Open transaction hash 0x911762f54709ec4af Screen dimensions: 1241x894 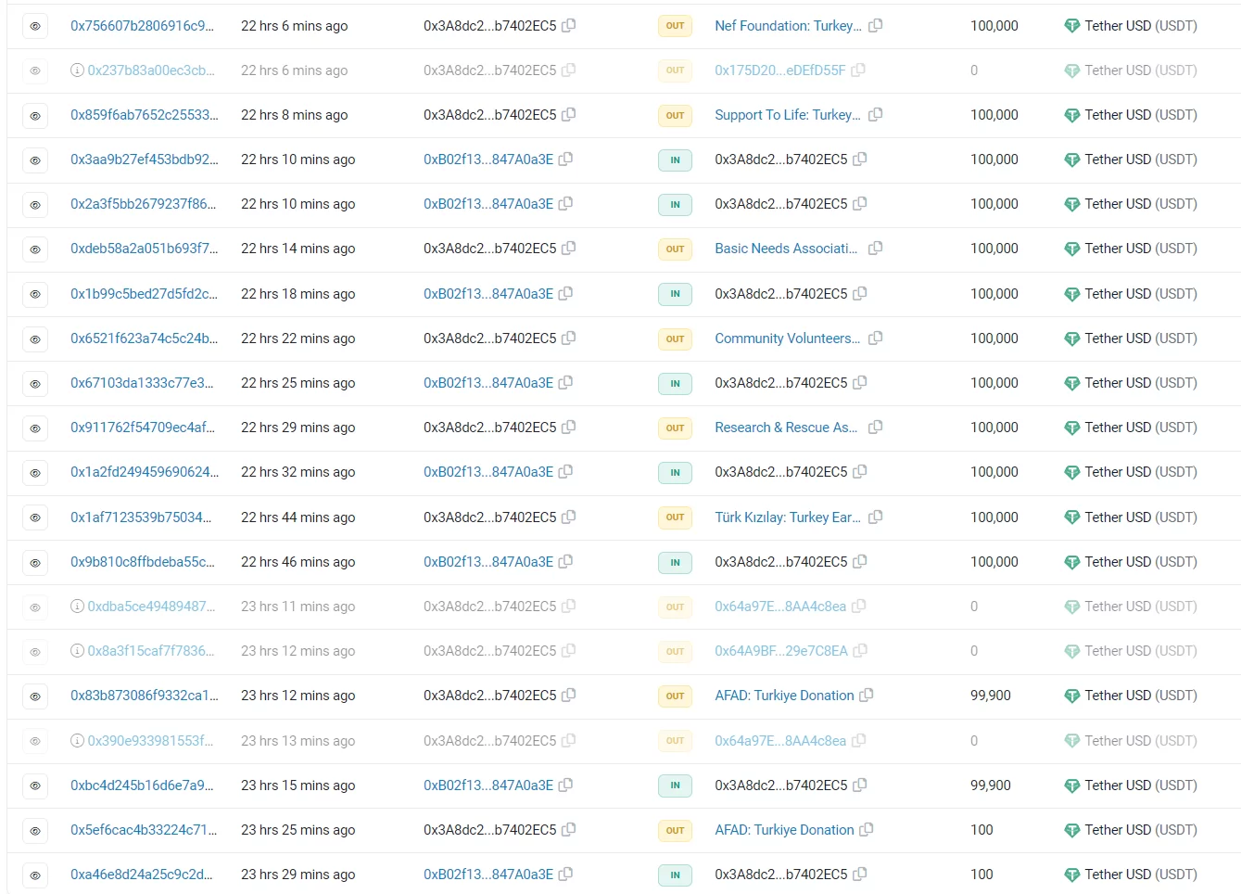tap(142, 428)
